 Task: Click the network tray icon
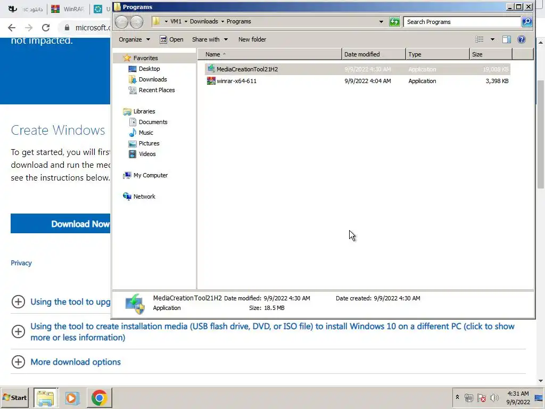(468, 397)
